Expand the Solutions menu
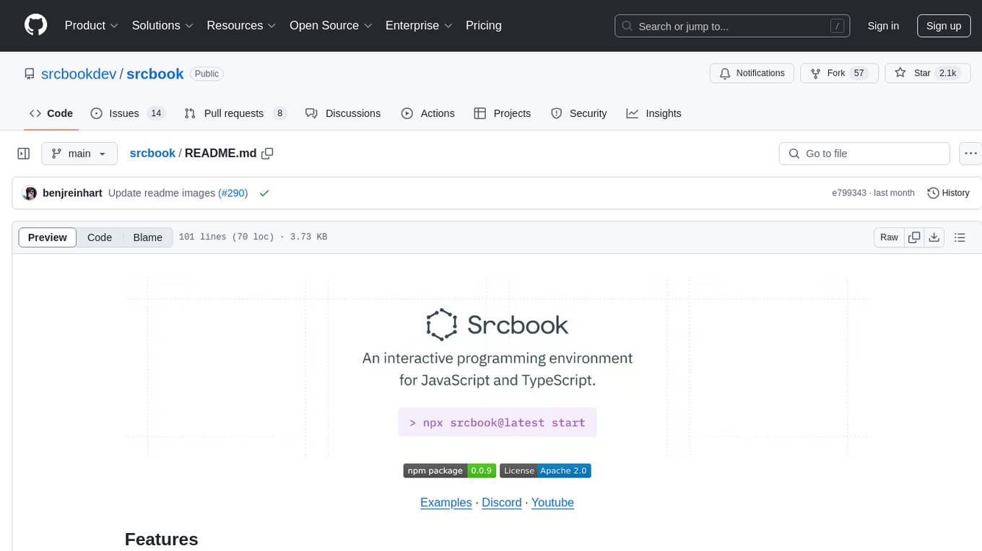Image resolution: width=982 pixels, height=551 pixels. pos(162,25)
